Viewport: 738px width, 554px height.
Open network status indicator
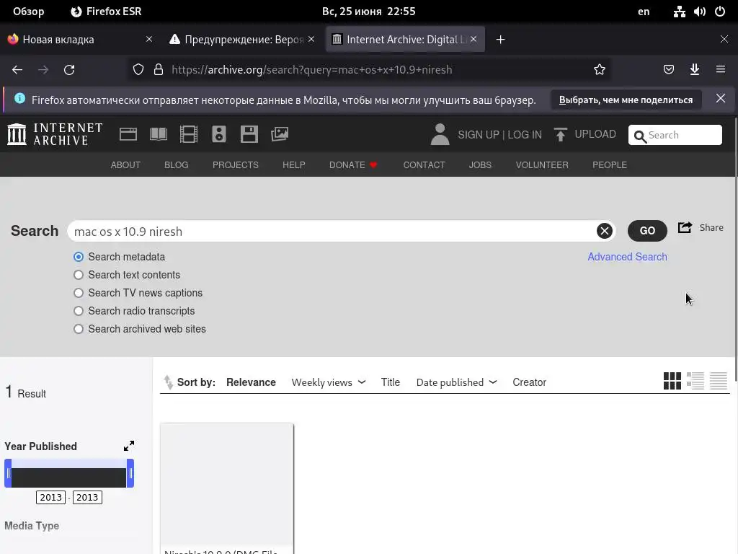point(679,12)
